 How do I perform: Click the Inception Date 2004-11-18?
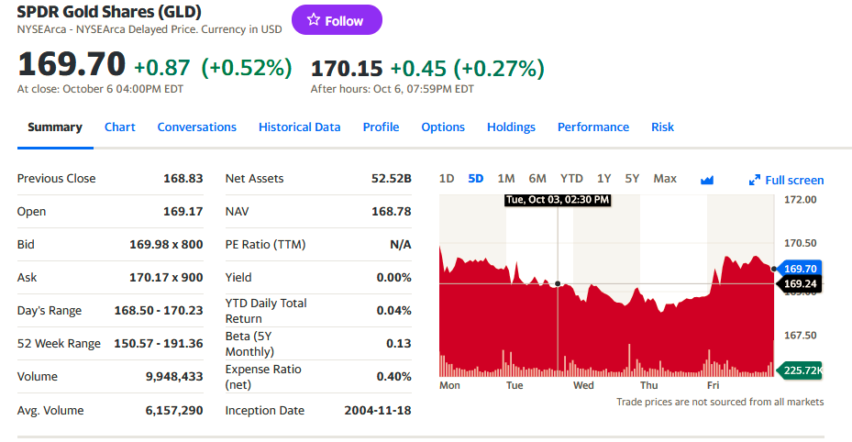point(378,411)
